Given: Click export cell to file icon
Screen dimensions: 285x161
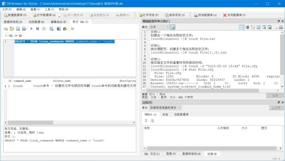Looking at the screenshot, I should pos(264,27).
